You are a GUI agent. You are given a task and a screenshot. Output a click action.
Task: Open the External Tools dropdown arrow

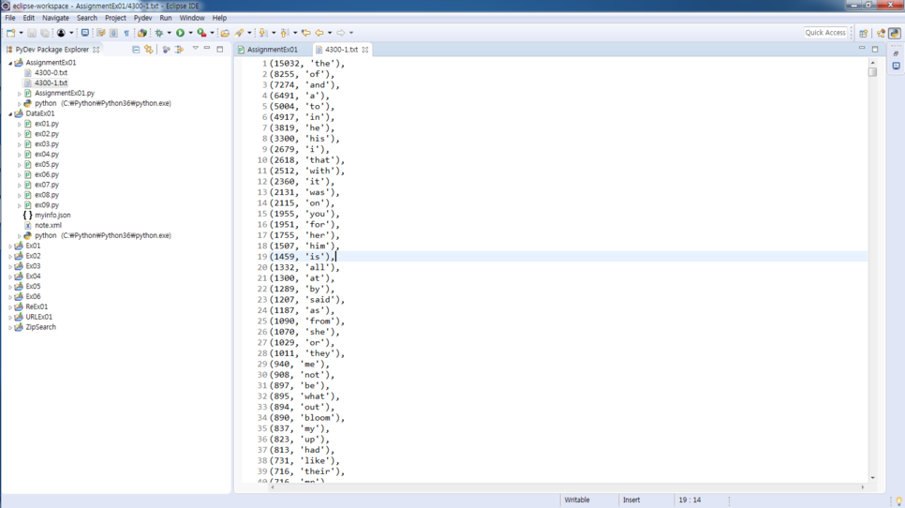pos(213,33)
